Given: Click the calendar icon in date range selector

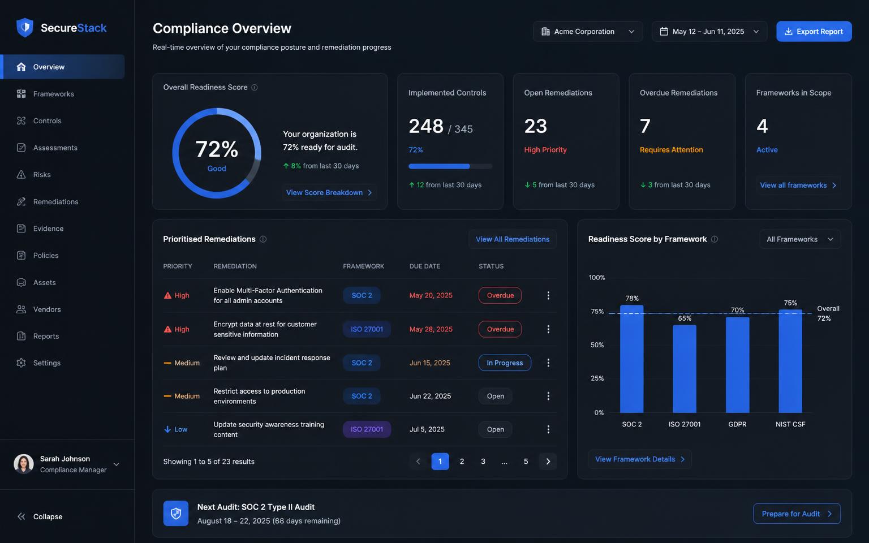Looking at the screenshot, I should pos(664,32).
